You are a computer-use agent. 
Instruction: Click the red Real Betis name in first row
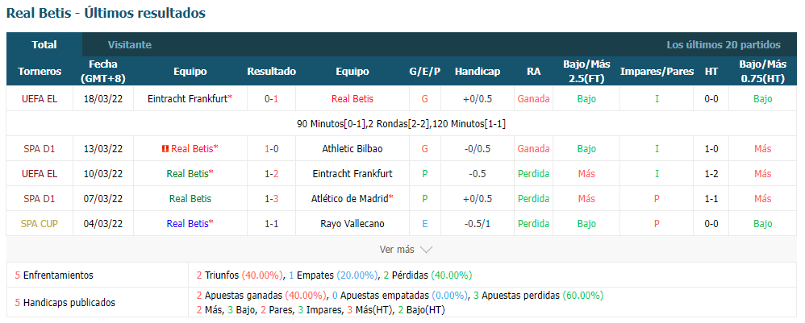tap(352, 99)
